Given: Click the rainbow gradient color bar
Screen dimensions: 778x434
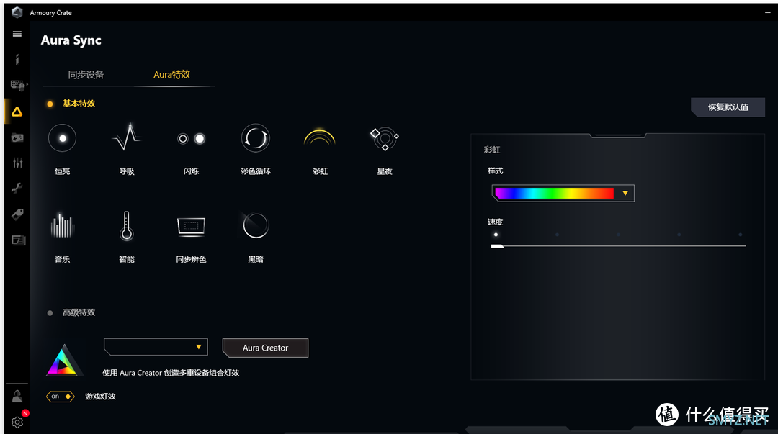Looking at the screenshot, I should 555,193.
